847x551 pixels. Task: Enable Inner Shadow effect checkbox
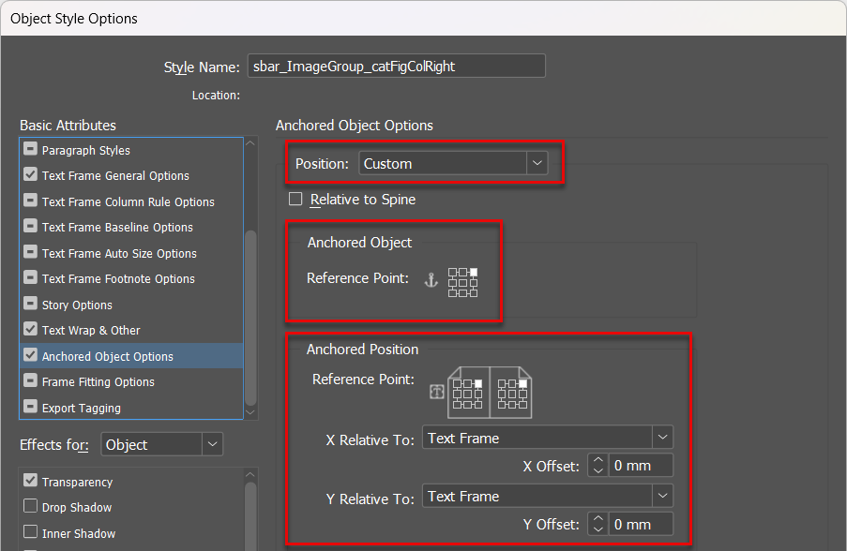coord(31,532)
